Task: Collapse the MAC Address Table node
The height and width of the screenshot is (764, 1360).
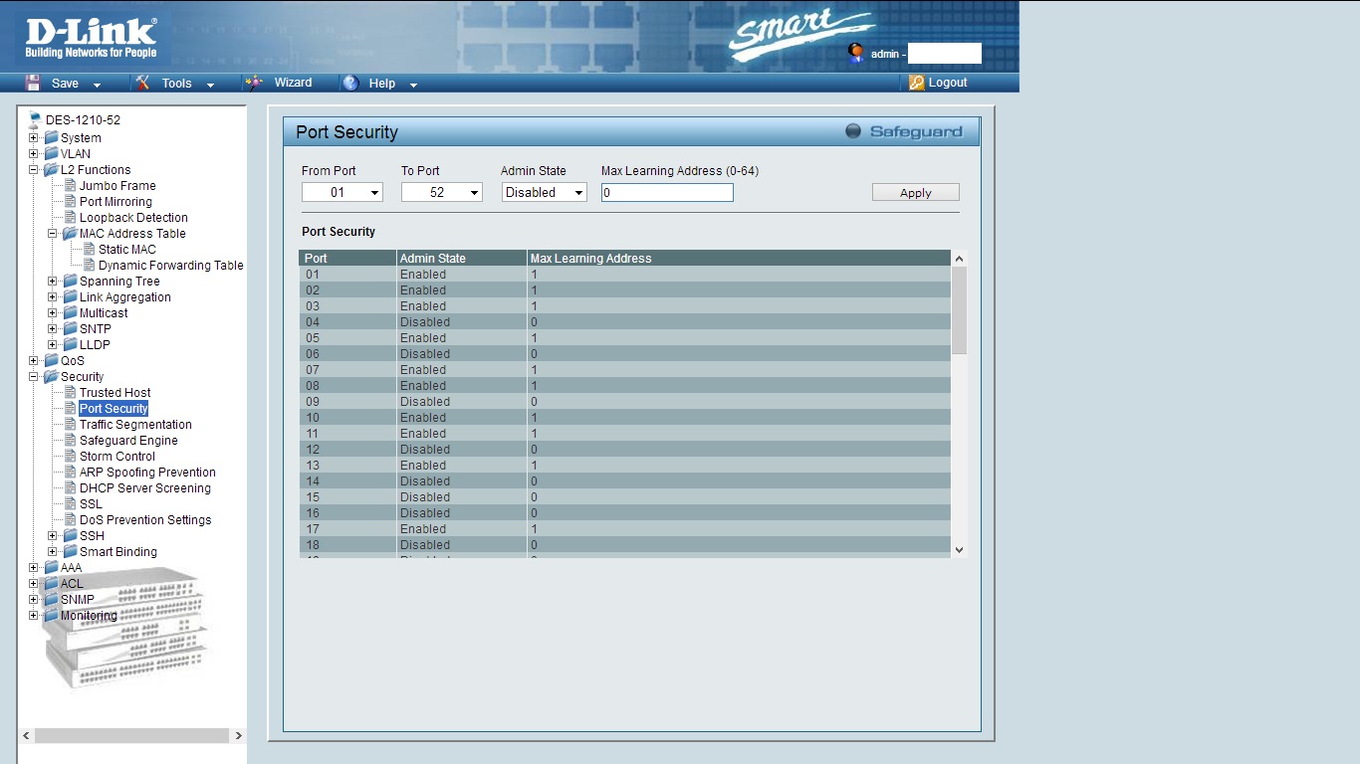Action: pyautogui.click(x=52, y=233)
